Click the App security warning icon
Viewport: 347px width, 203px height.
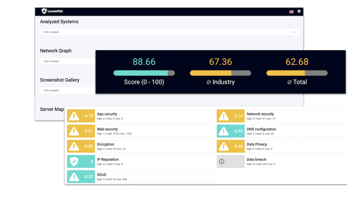(x=74, y=116)
